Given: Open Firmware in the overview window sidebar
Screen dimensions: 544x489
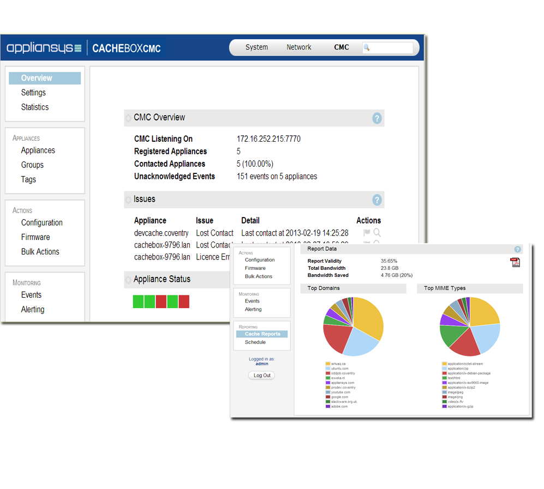Looking at the screenshot, I should point(35,237).
